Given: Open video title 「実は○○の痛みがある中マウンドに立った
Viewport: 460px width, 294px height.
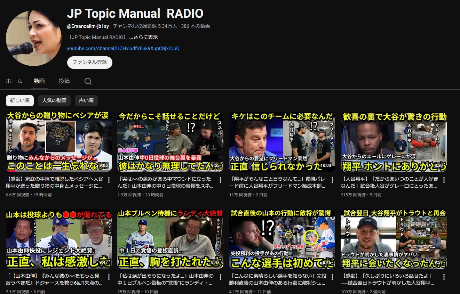Looking at the screenshot, I should [x=166, y=182].
